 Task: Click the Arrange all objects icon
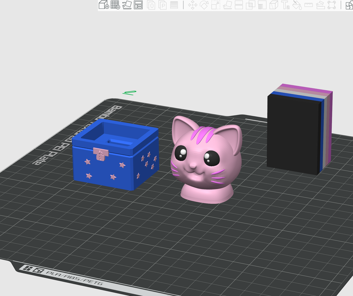pos(138,5)
